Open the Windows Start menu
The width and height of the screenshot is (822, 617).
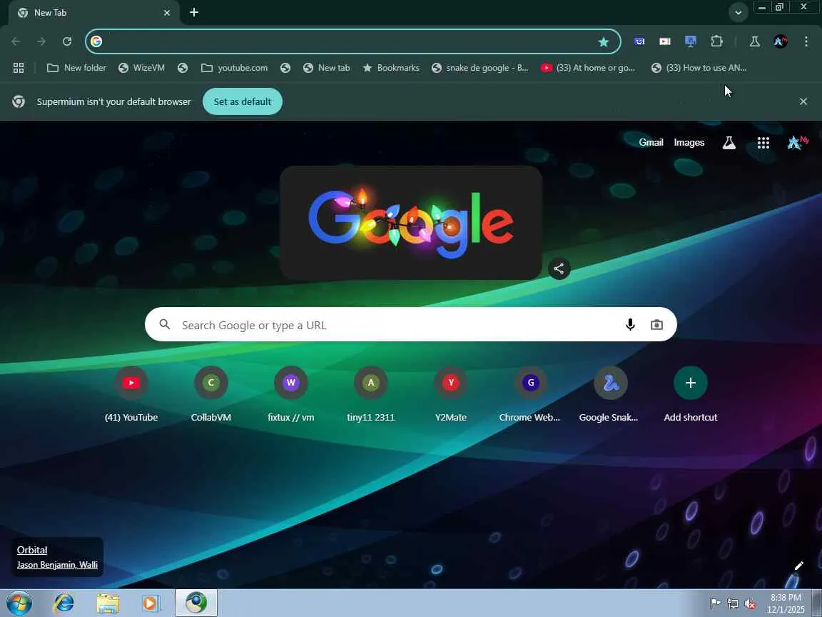pyautogui.click(x=19, y=603)
